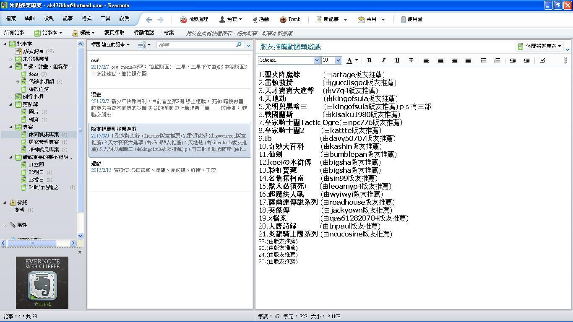This screenshot has width=573, height=322.
Task: Click the scroll-up arrow of the notebook tree
Action: pyautogui.click(x=81, y=44)
